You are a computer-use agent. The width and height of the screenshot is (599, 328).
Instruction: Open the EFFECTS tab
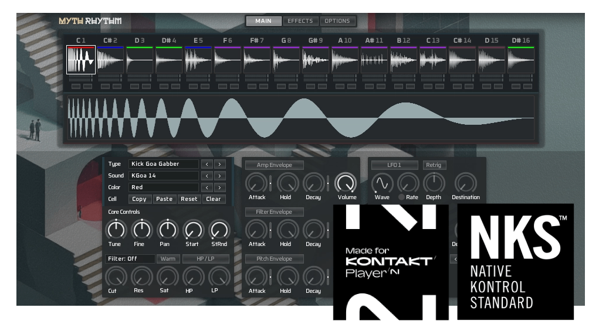coord(300,21)
